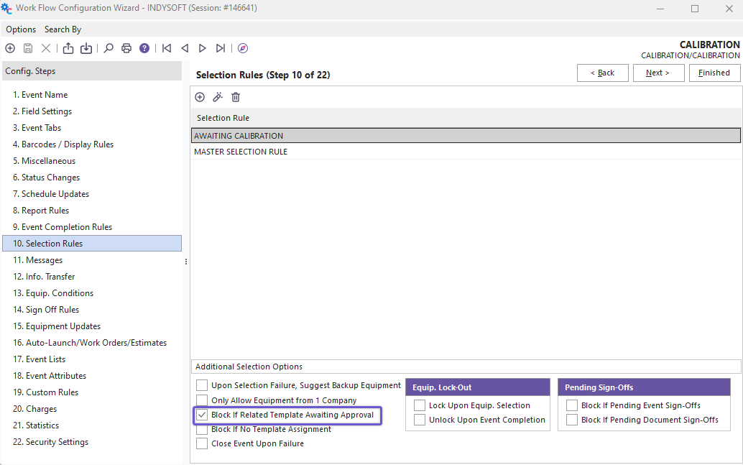Screen dimensions: 743x465
Task: Tick Close Event Upon Failure checkbox
Action: click(x=202, y=443)
